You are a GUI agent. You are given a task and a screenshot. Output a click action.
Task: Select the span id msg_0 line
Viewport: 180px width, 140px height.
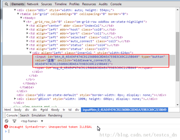(x=94, y=68)
